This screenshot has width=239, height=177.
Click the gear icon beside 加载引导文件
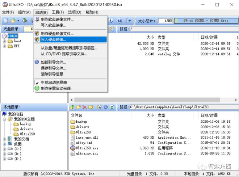point(37,62)
